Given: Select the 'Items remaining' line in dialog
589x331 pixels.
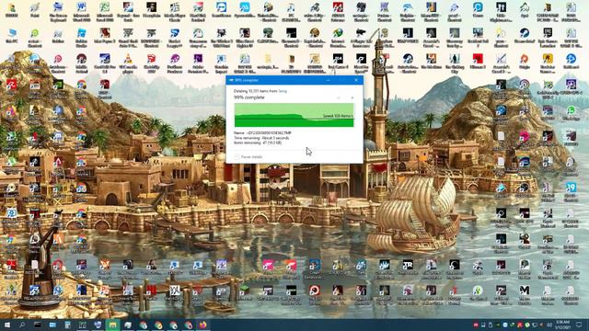Looking at the screenshot, I should click(258, 143).
